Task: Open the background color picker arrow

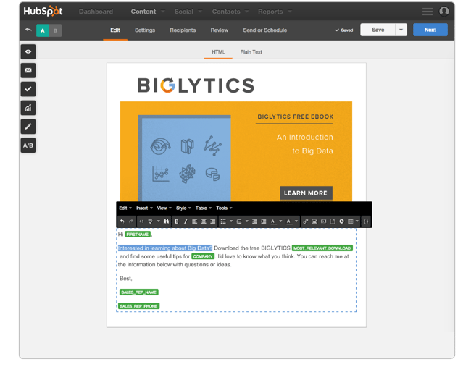Action: coord(296,221)
